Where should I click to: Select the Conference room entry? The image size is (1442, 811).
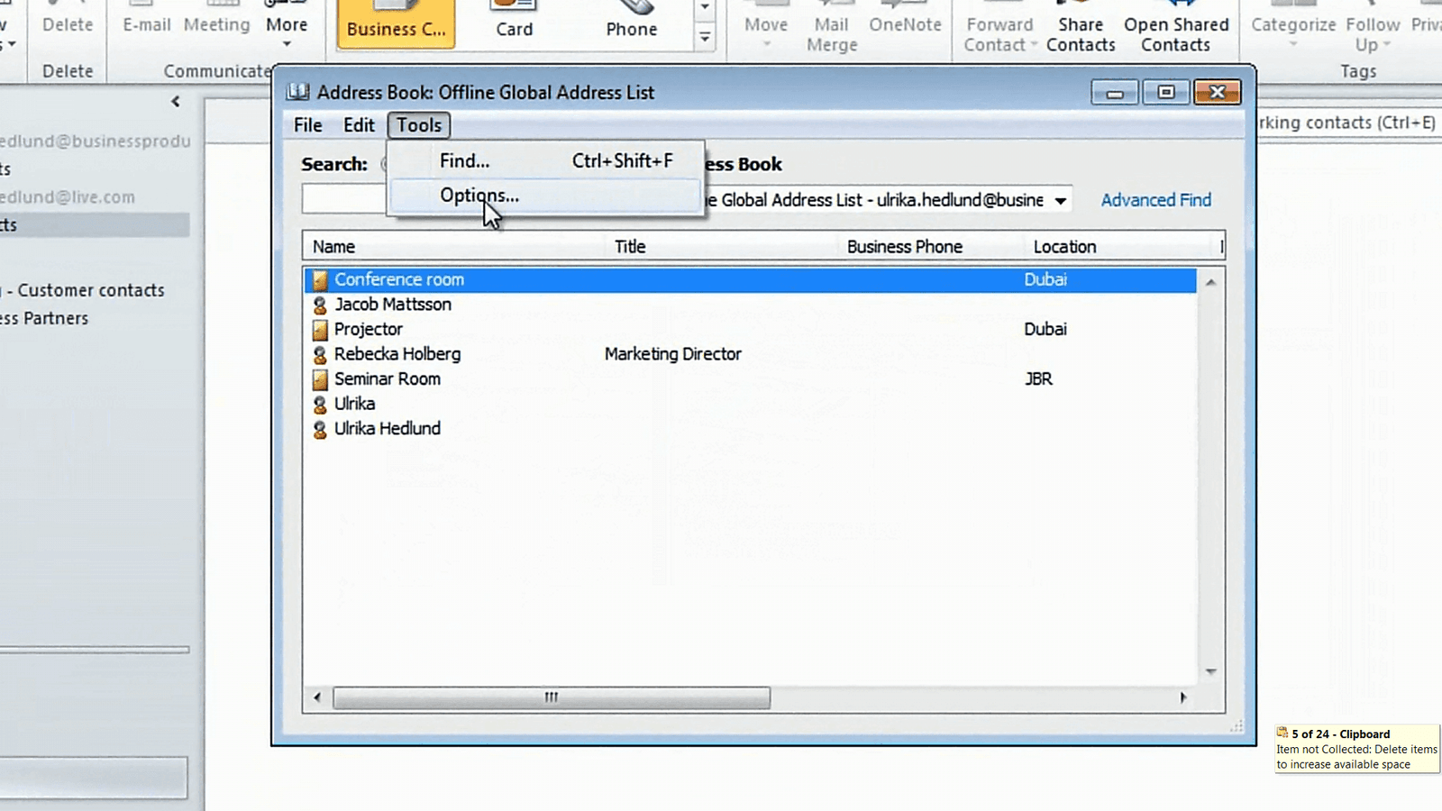point(750,279)
